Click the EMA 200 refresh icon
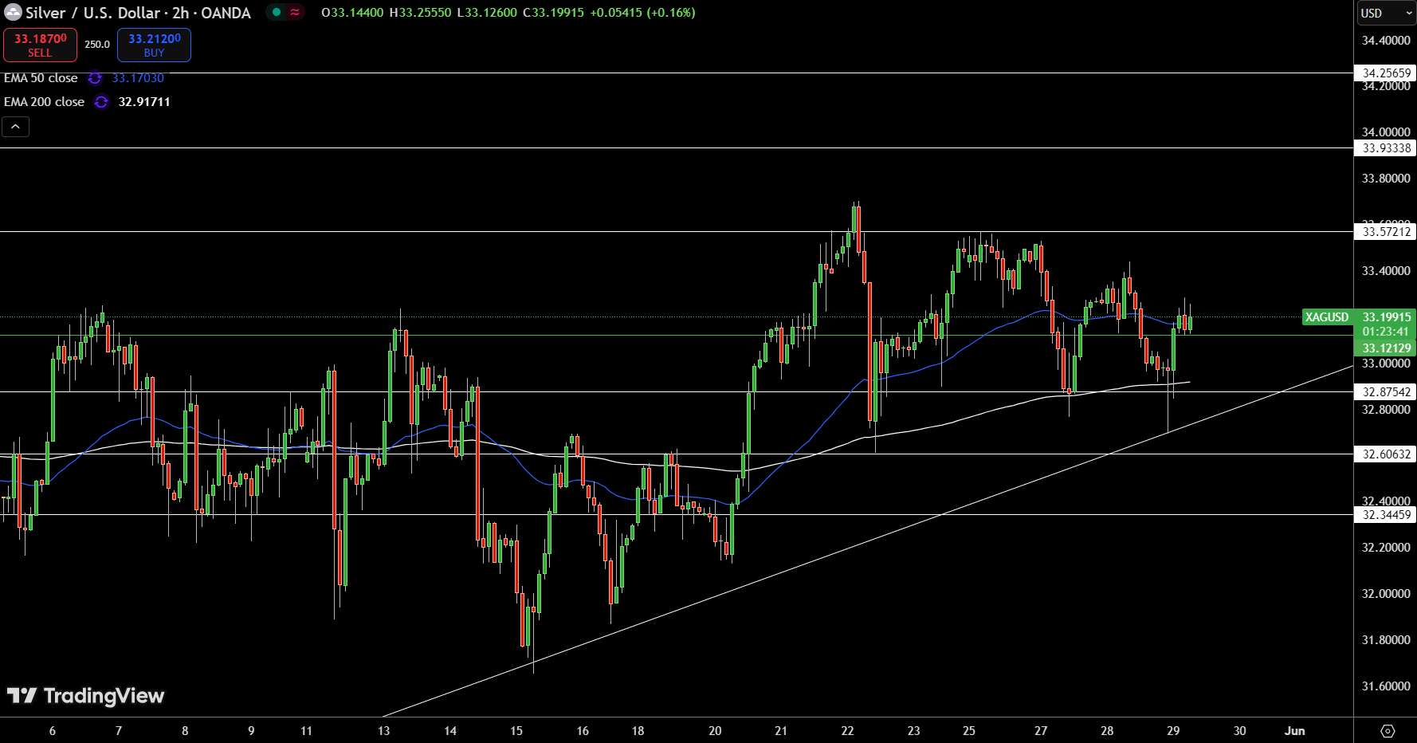Screen dimensions: 1417x743 (101, 102)
